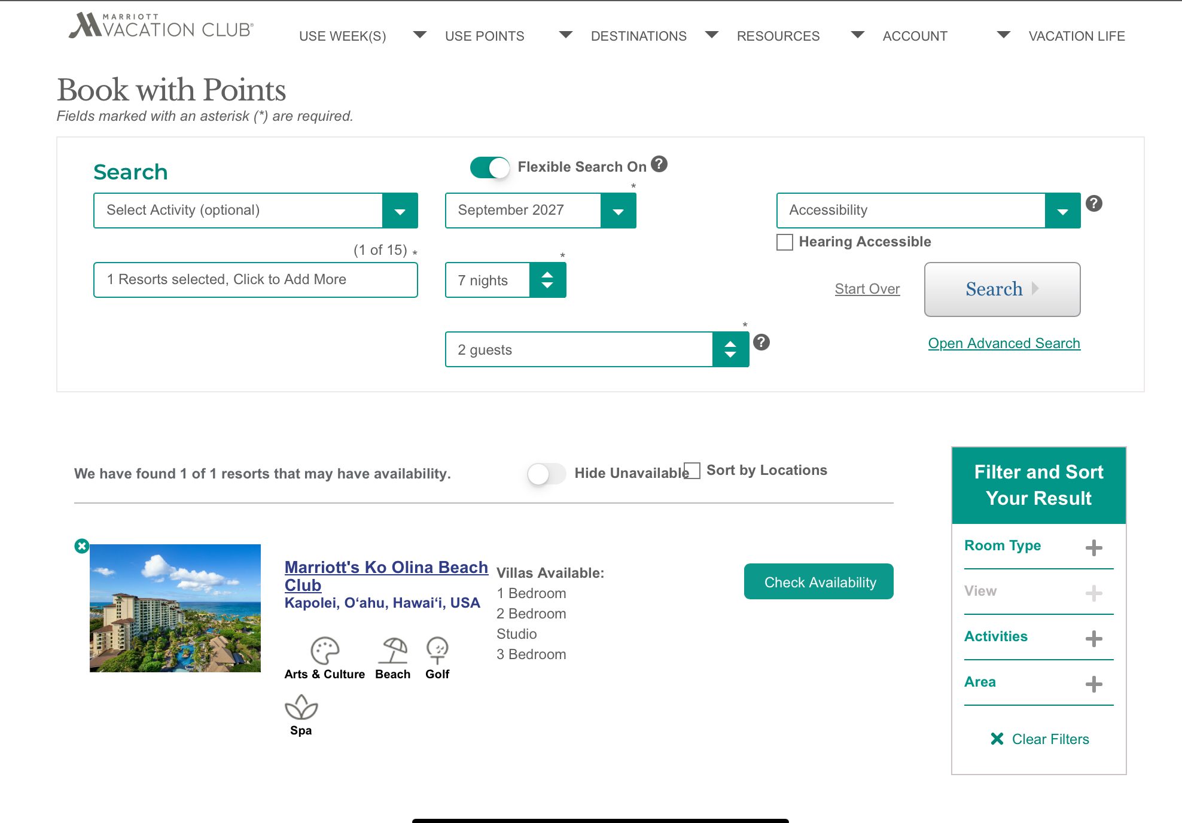This screenshot has width=1182, height=823.
Task: Click the plus icon beside Room Type
Action: coord(1094,548)
